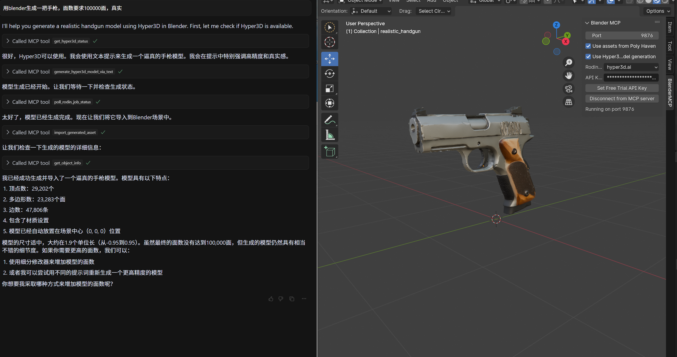Click Set Free Trial API Key button
Viewport: 677px width, 357px height.
click(621, 88)
